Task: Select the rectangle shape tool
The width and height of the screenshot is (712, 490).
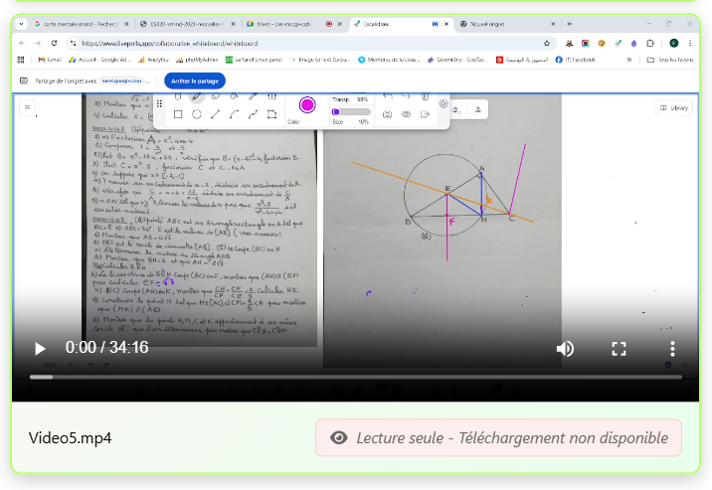Action: (x=178, y=114)
